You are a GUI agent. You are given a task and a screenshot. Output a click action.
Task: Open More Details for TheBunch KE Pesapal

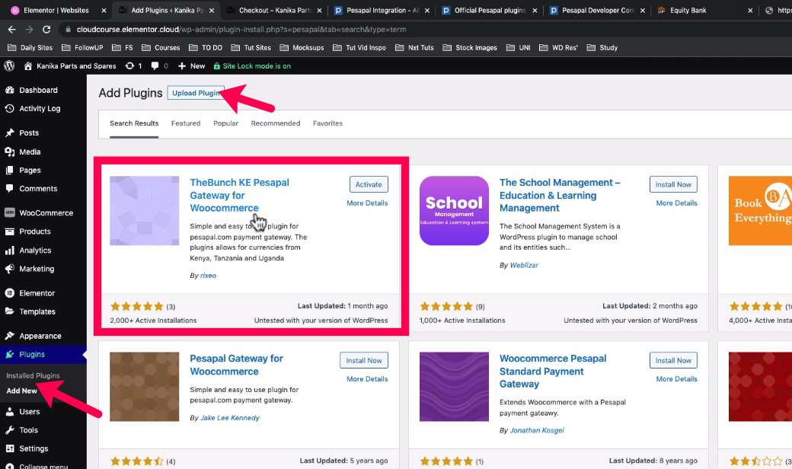coord(367,203)
